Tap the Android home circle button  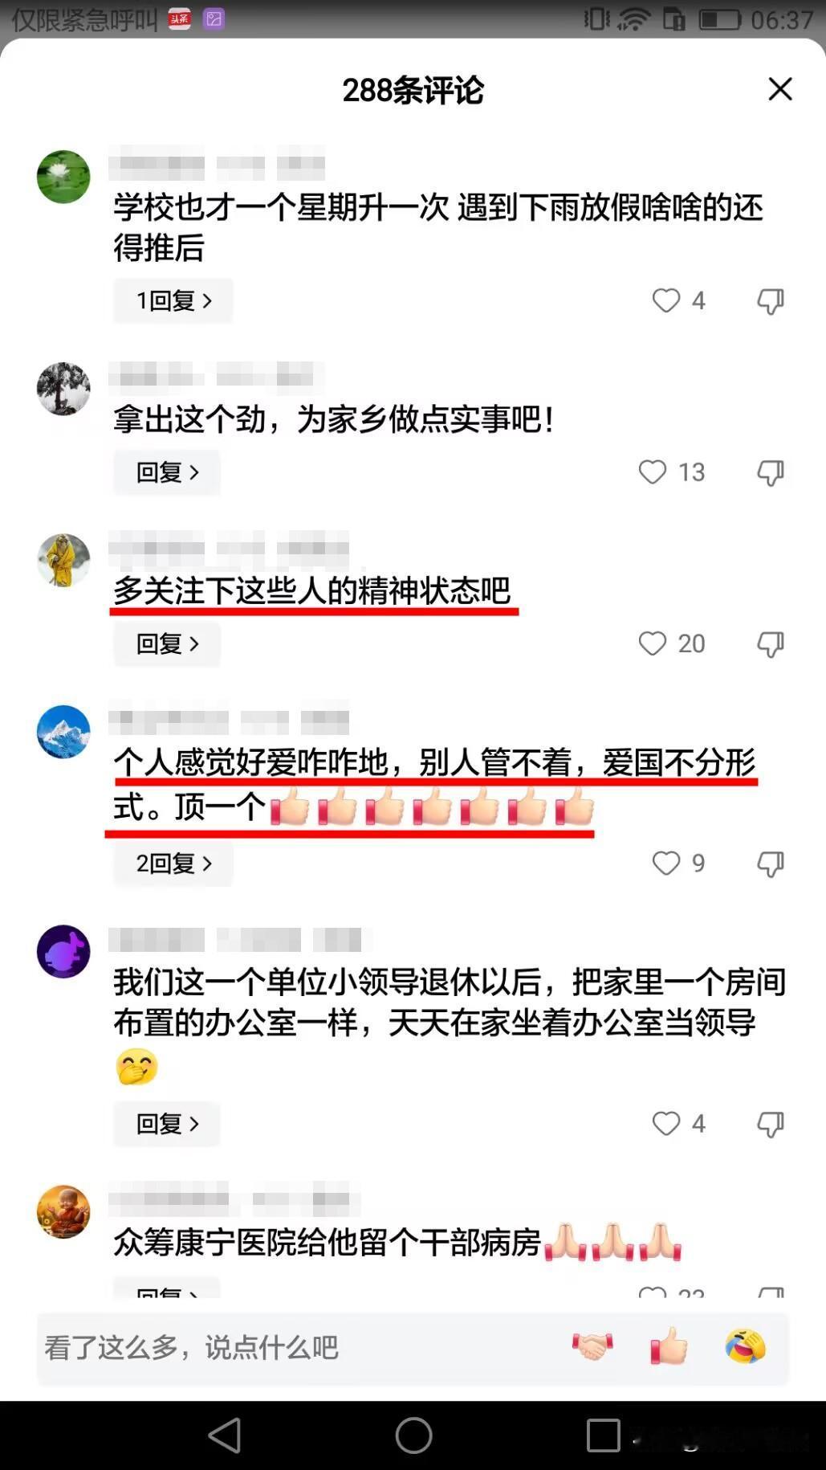click(413, 1435)
